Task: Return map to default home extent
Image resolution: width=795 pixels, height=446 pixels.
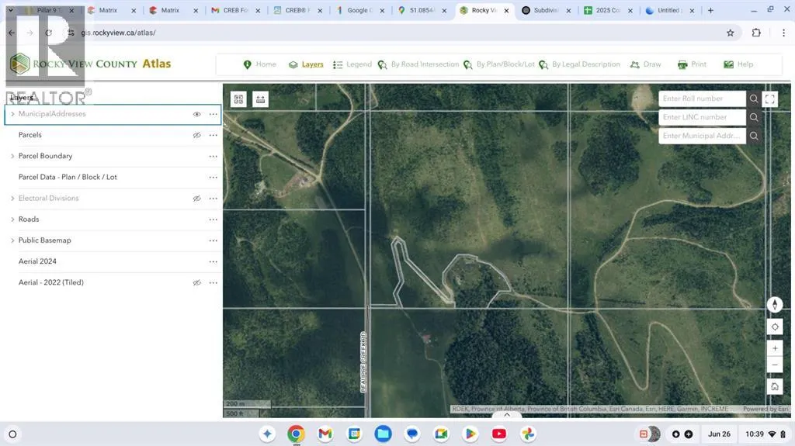Action: tap(775, 387)
